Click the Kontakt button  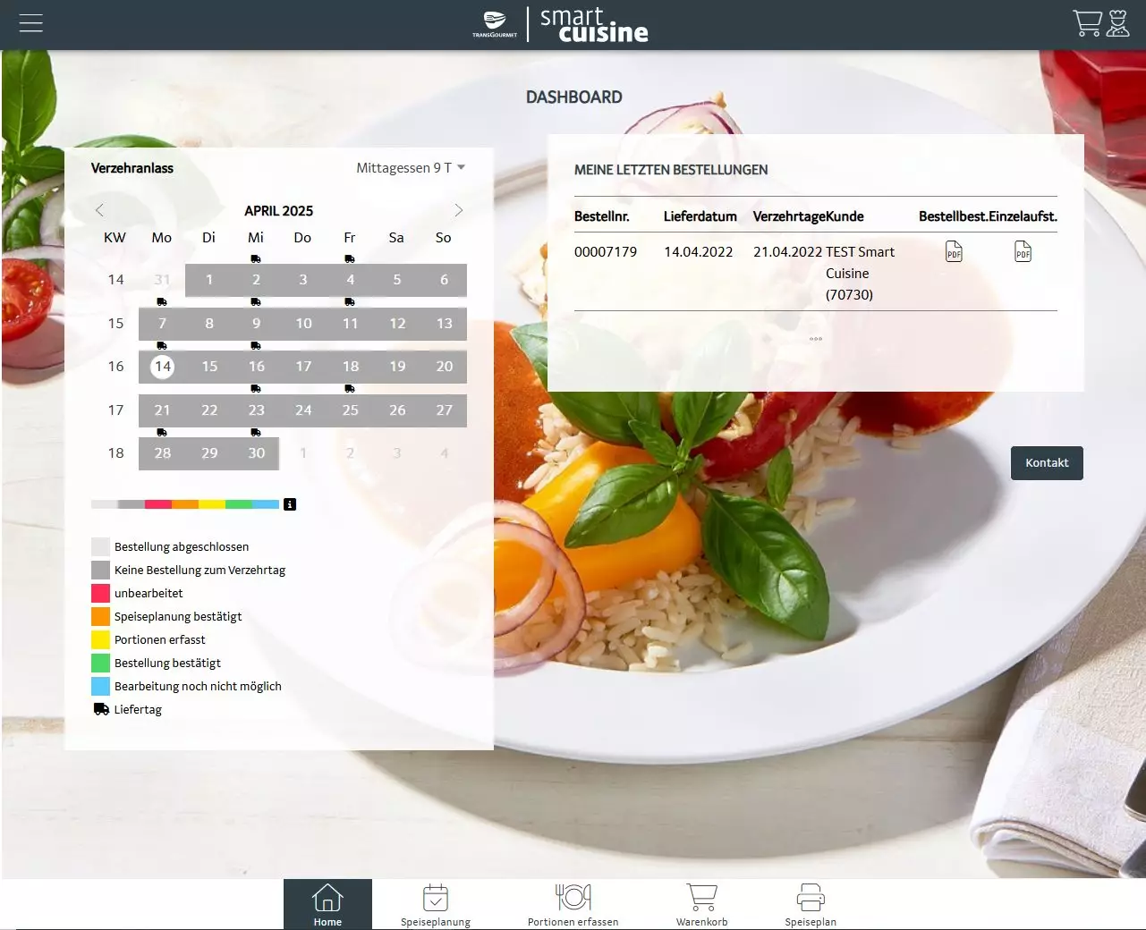pyautogui.click(x=1047, y=463)
